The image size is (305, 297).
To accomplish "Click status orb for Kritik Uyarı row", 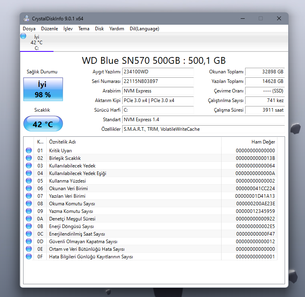I will [x=29, y=150].
